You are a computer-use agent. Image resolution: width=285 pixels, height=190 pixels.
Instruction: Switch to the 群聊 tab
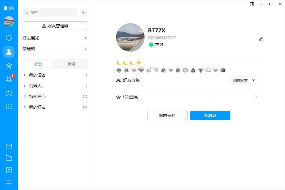tap(72, 64)
